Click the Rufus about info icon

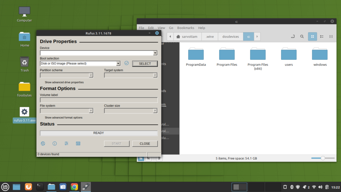[54, 143]
